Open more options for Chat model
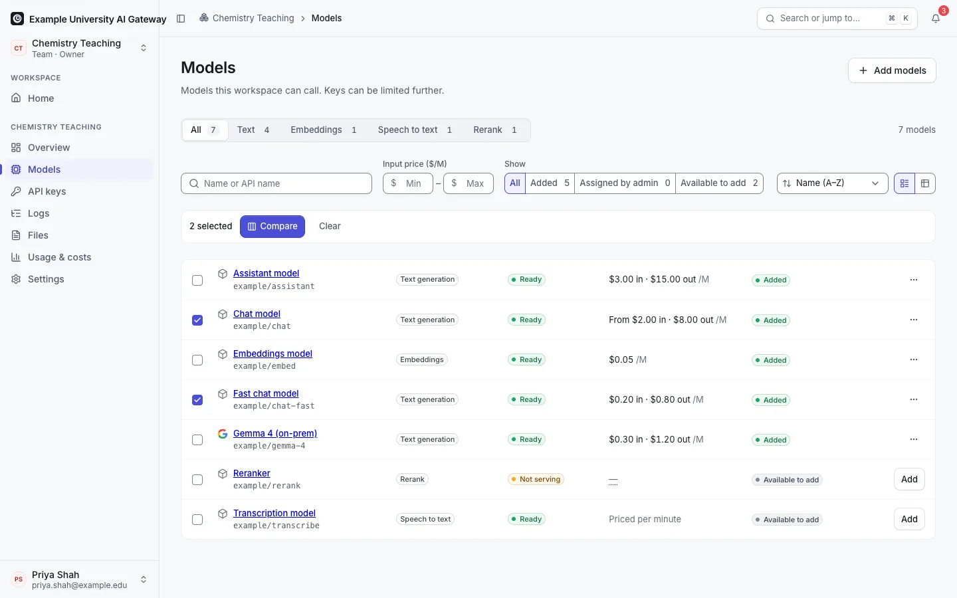This screenshot has height=598, width=957. click(914, 320)
